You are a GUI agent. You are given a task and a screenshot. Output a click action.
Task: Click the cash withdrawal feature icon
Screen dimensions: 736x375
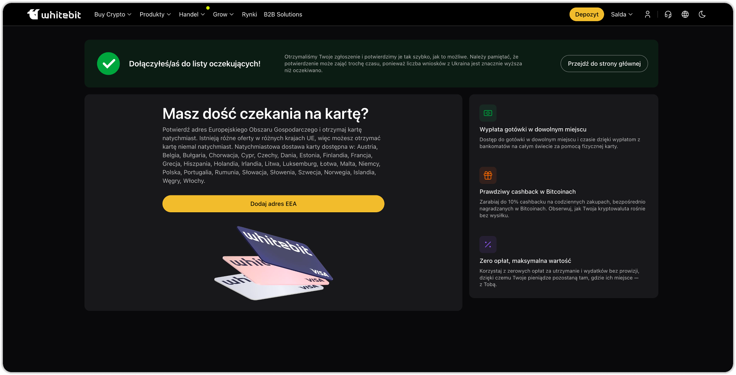[x=488, y=113]
